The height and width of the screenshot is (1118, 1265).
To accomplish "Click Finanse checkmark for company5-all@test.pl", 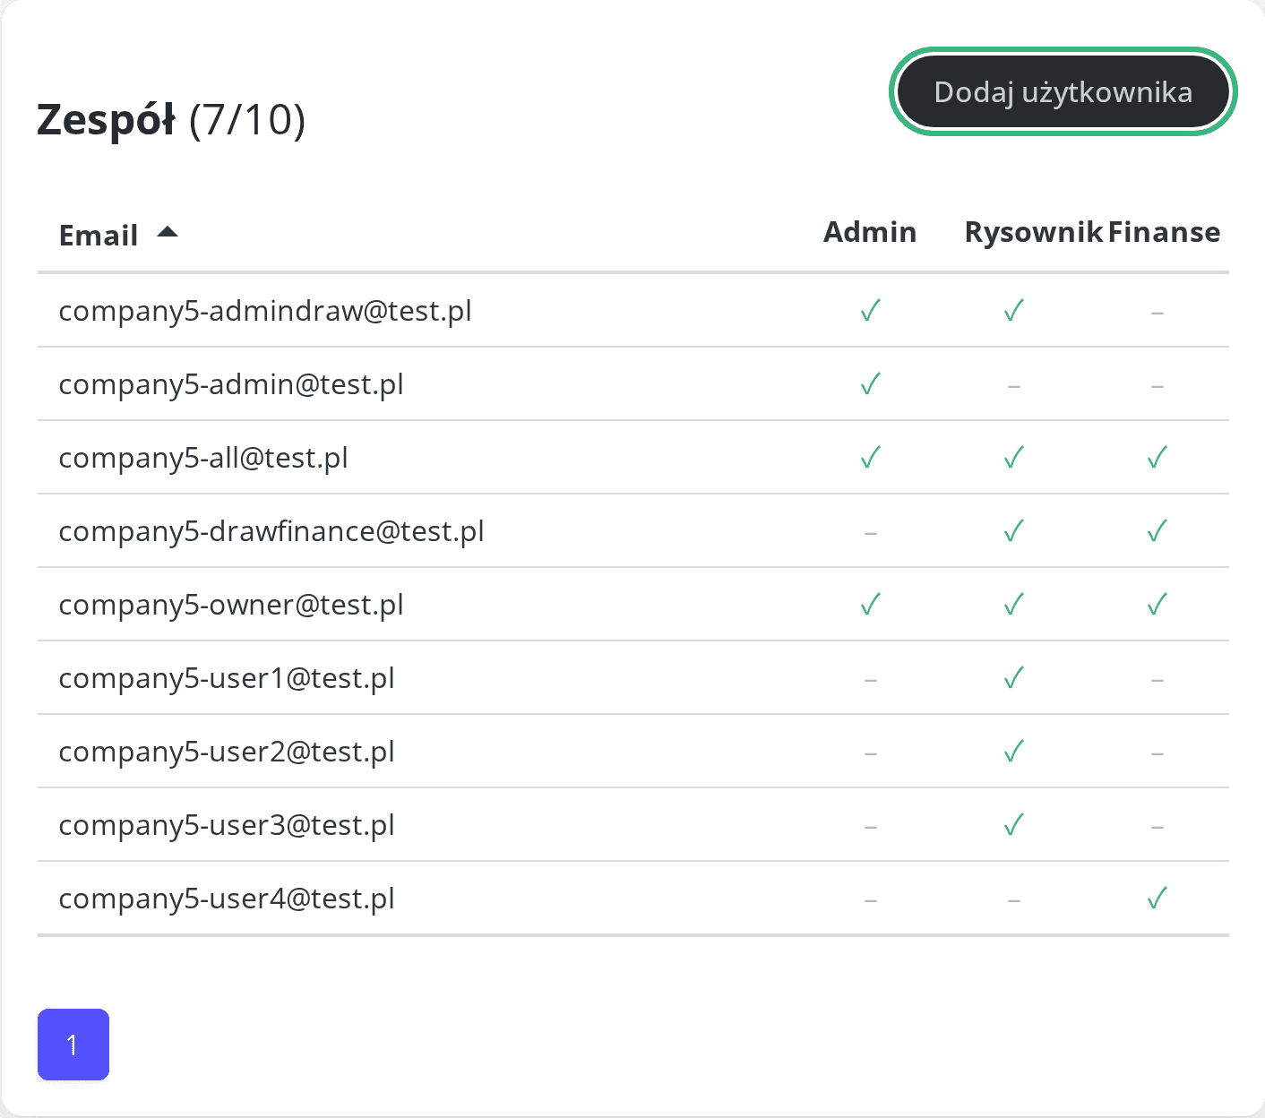I will (1157, 458).
